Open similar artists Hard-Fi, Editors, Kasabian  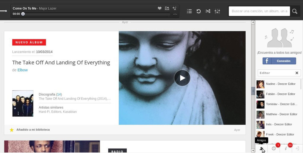click(x=58, y=111)
